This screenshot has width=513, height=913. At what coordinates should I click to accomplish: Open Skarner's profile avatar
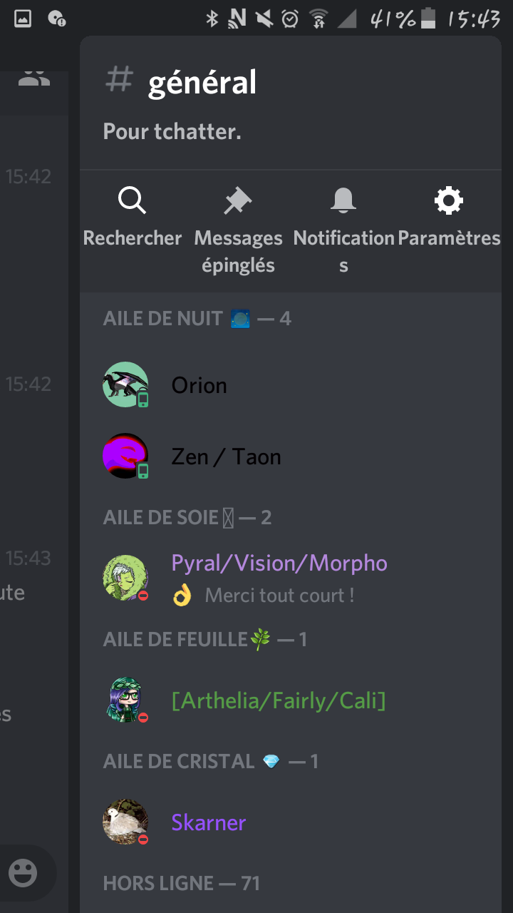125,822
